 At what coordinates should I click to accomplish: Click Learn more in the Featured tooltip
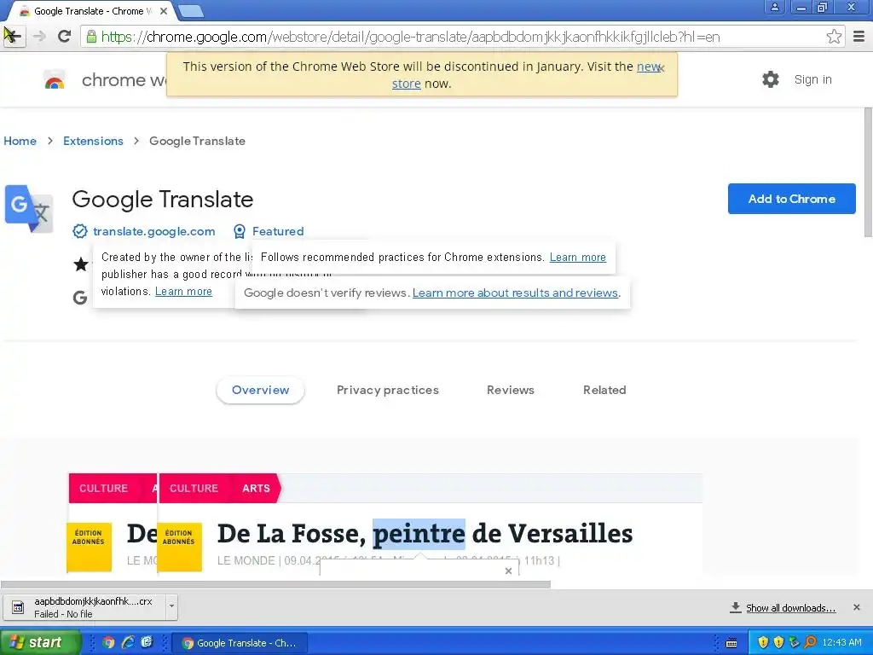[x=577, y=257]
